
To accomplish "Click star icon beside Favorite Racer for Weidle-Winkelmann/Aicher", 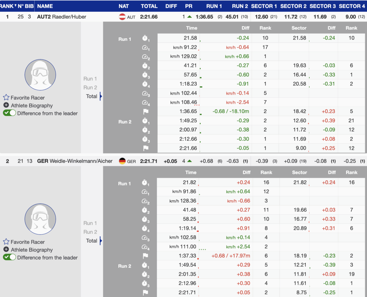I will tap(6, 242).
